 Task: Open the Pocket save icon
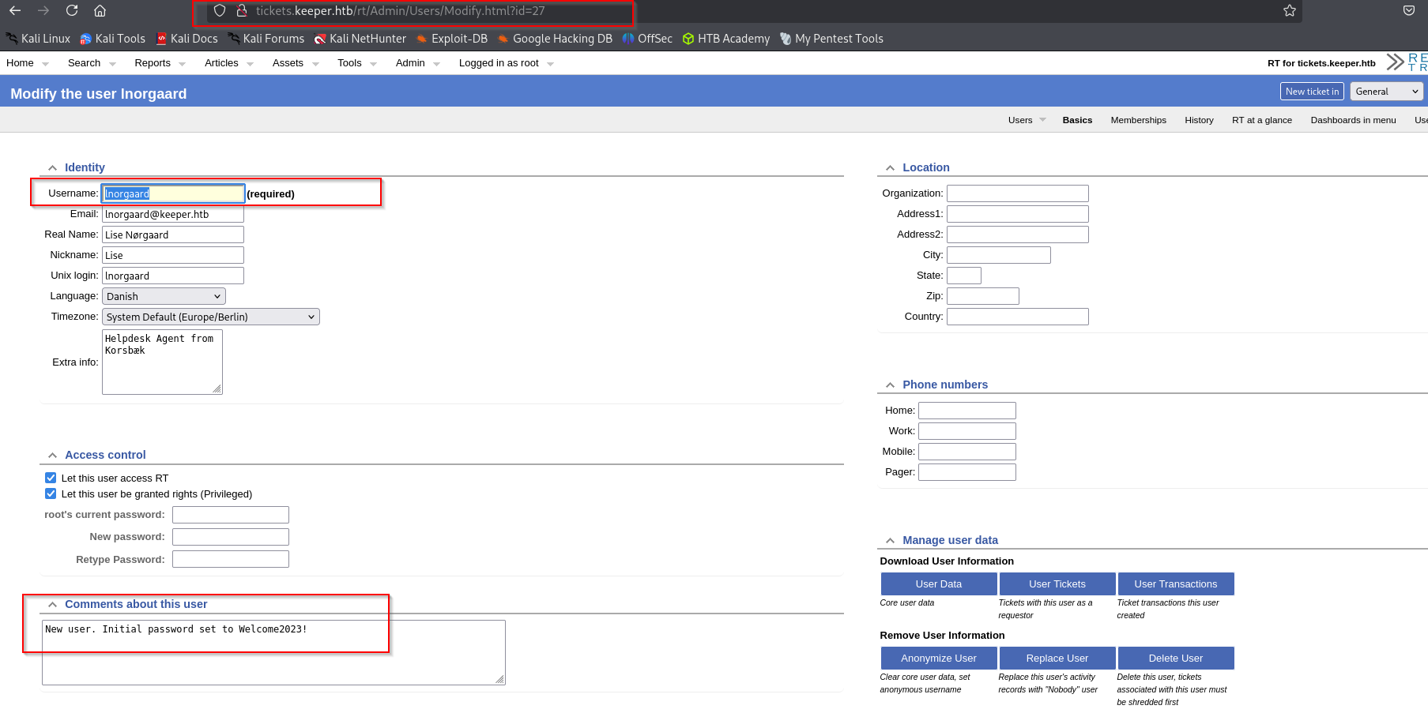[1409, 10]
